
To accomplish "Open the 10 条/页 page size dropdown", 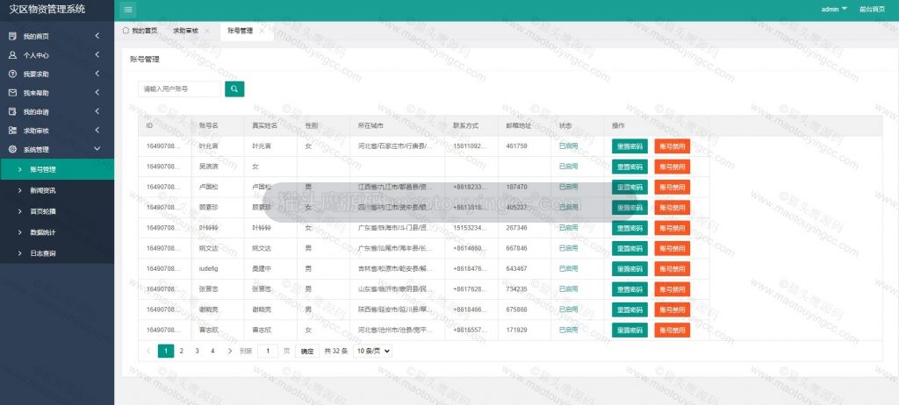I will pyautogui.click(x=372, y=352).
